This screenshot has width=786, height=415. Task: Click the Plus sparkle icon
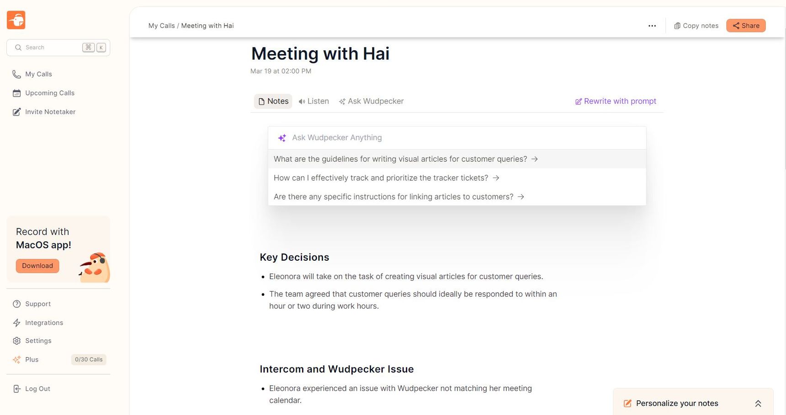[x=17, y=360]
